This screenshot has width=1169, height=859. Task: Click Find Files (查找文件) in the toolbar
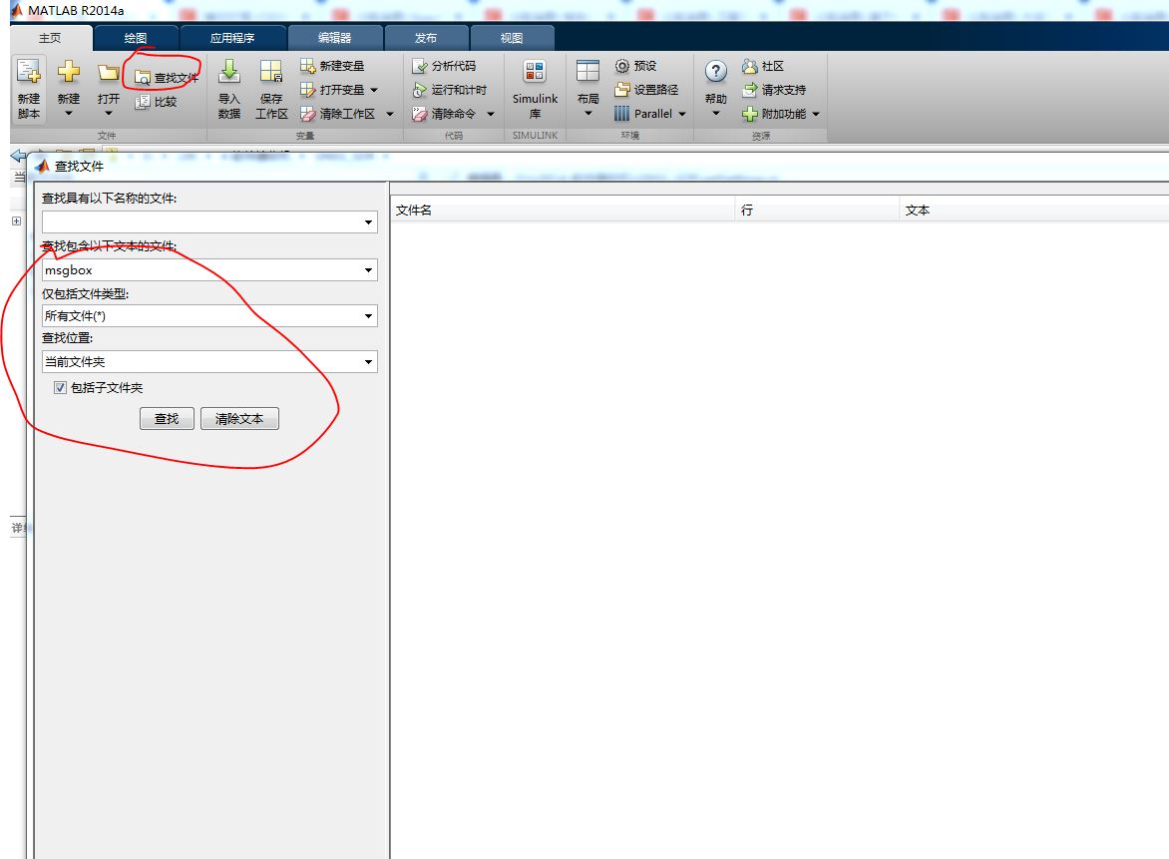click(x=166, y=78)
